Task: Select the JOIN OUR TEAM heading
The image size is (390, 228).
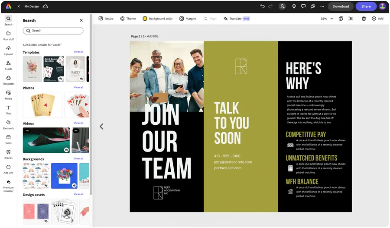Action: pos(166,141)
